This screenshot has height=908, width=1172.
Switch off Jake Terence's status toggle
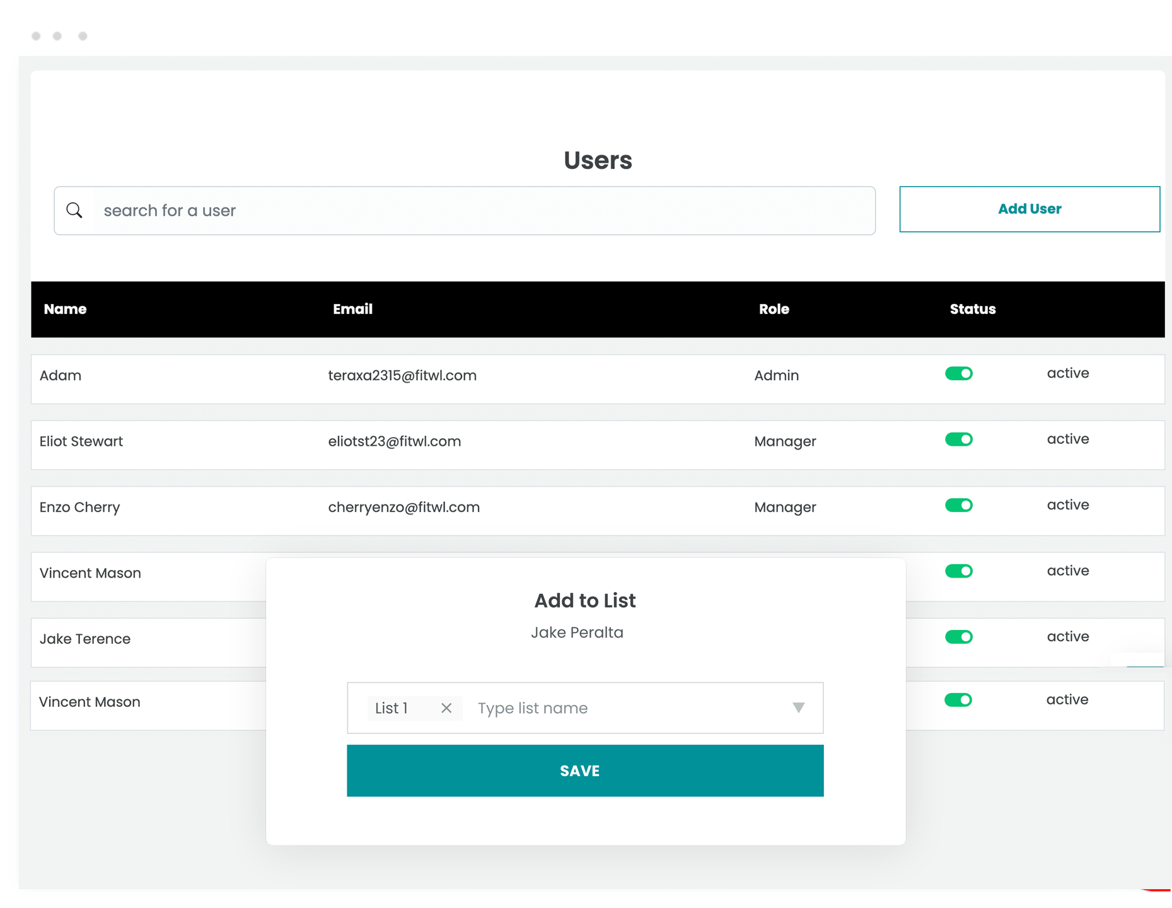click(x=958, y=637)
